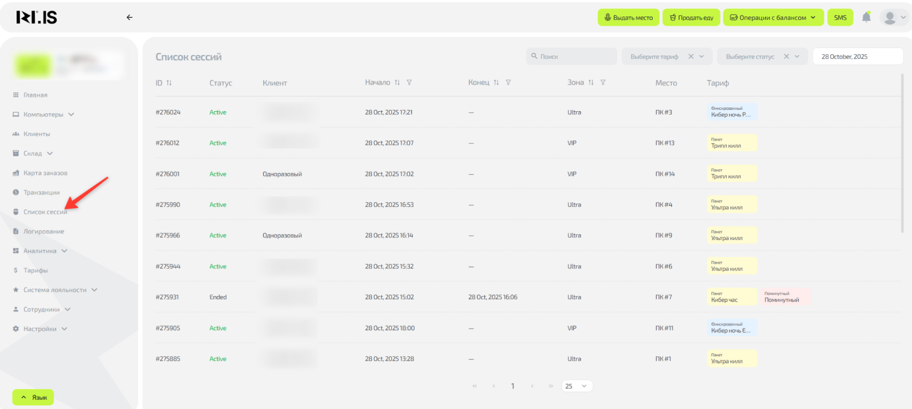Open Транзакции in the sidebar
Viewport: 912px width, 409px height.
pyautogui.click(x=42, y=193)
